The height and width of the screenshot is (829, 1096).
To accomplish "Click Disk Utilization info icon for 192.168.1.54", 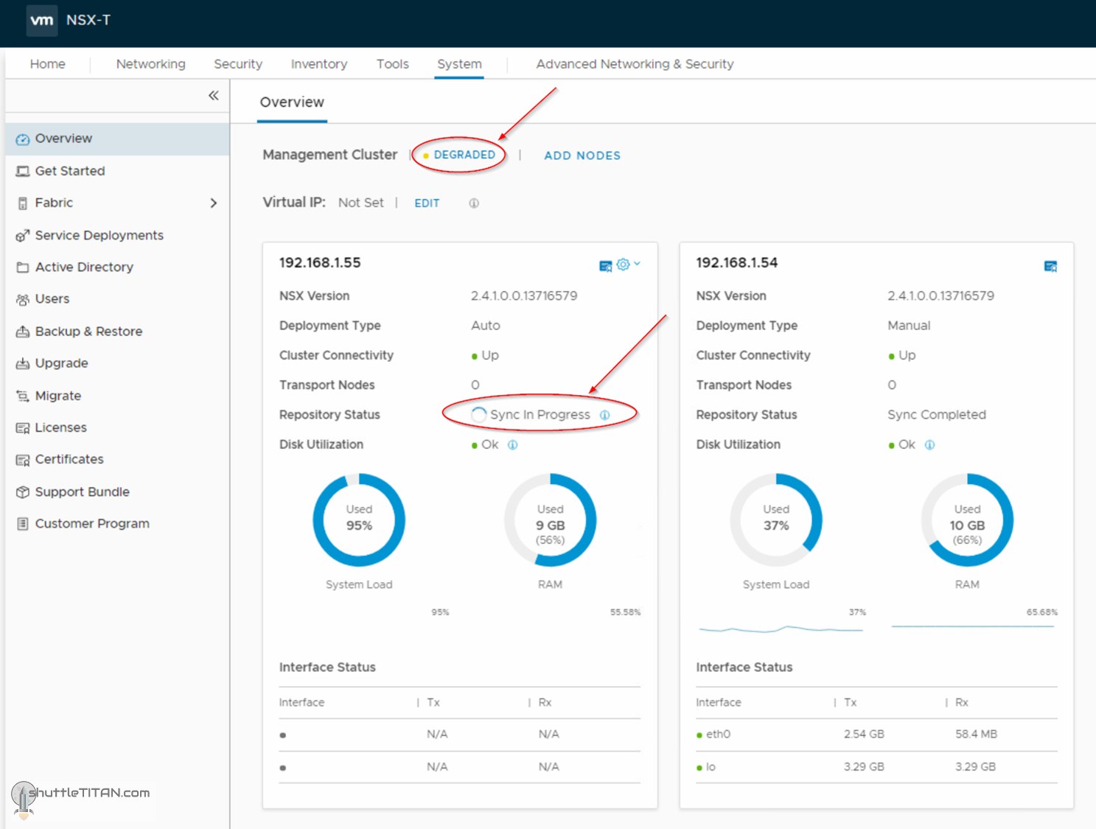I will point(929,445).
